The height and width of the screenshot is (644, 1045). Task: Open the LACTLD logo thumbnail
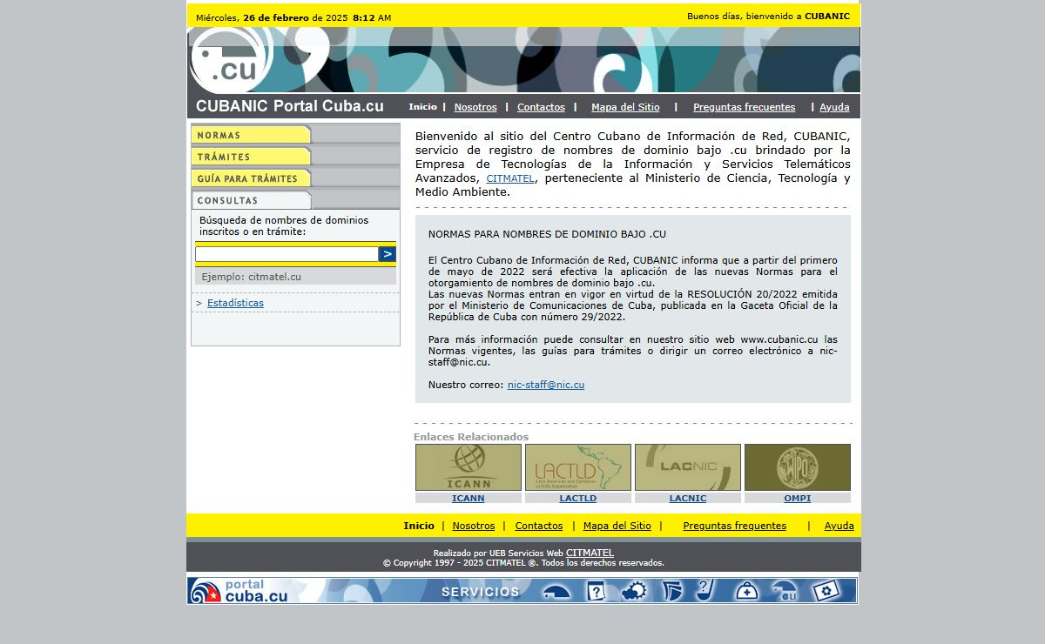tap(578, 467)
